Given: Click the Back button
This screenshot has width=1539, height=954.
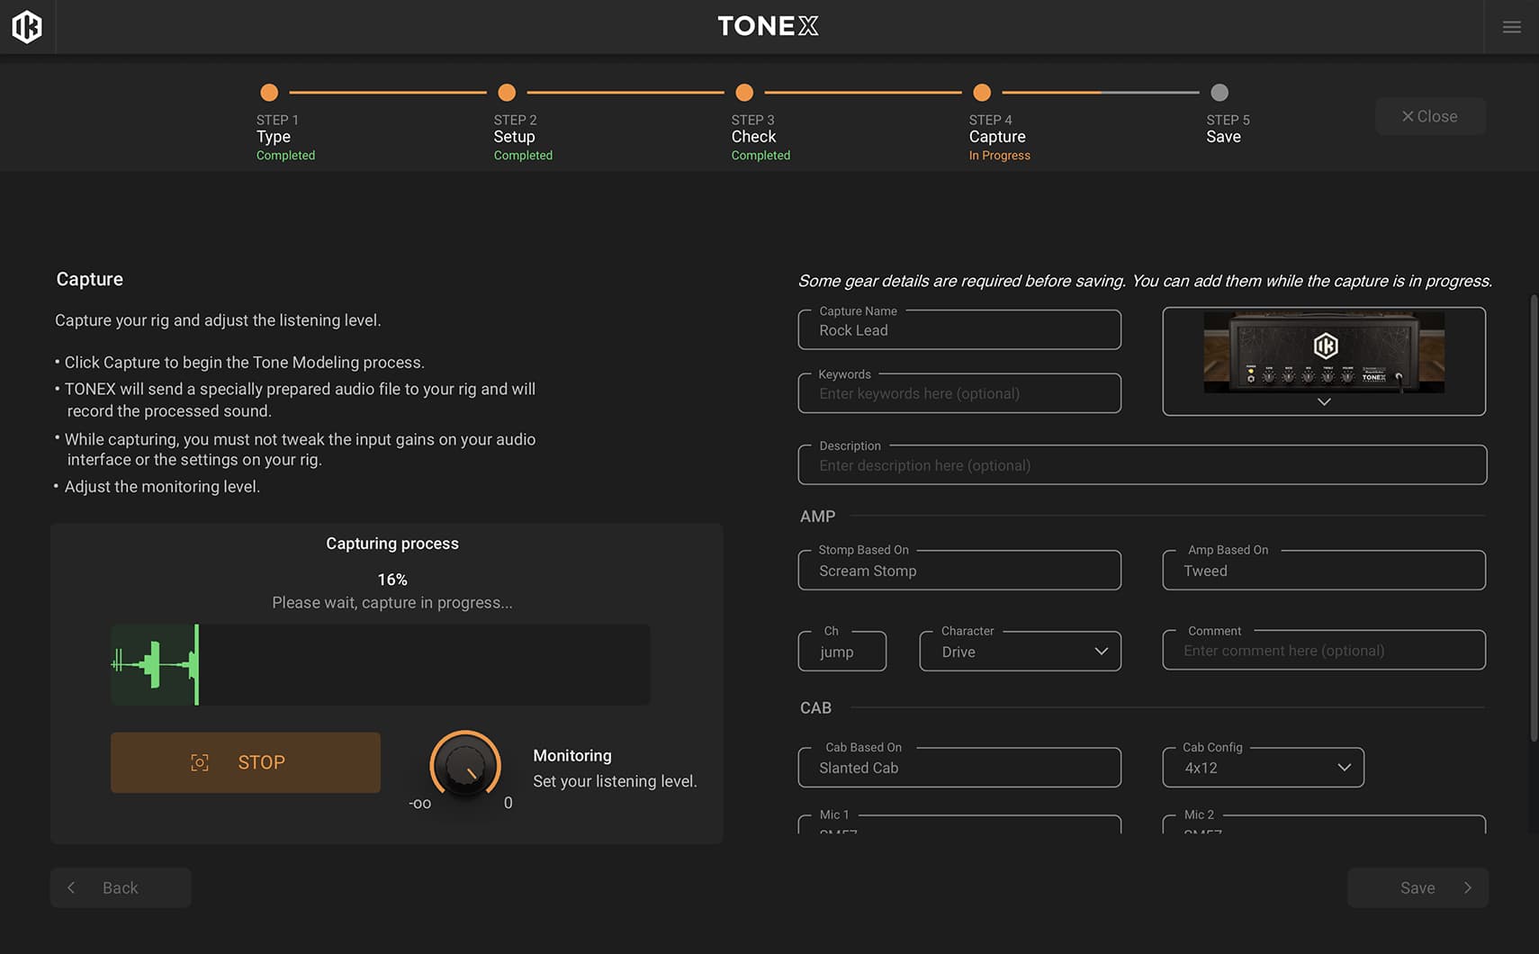Looking at the screenshot, I should (x=121, y=887).
